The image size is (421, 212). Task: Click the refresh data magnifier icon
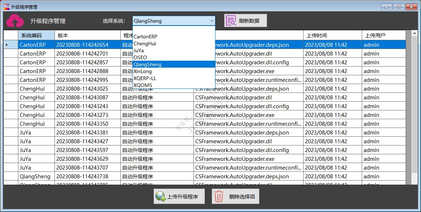230,21
